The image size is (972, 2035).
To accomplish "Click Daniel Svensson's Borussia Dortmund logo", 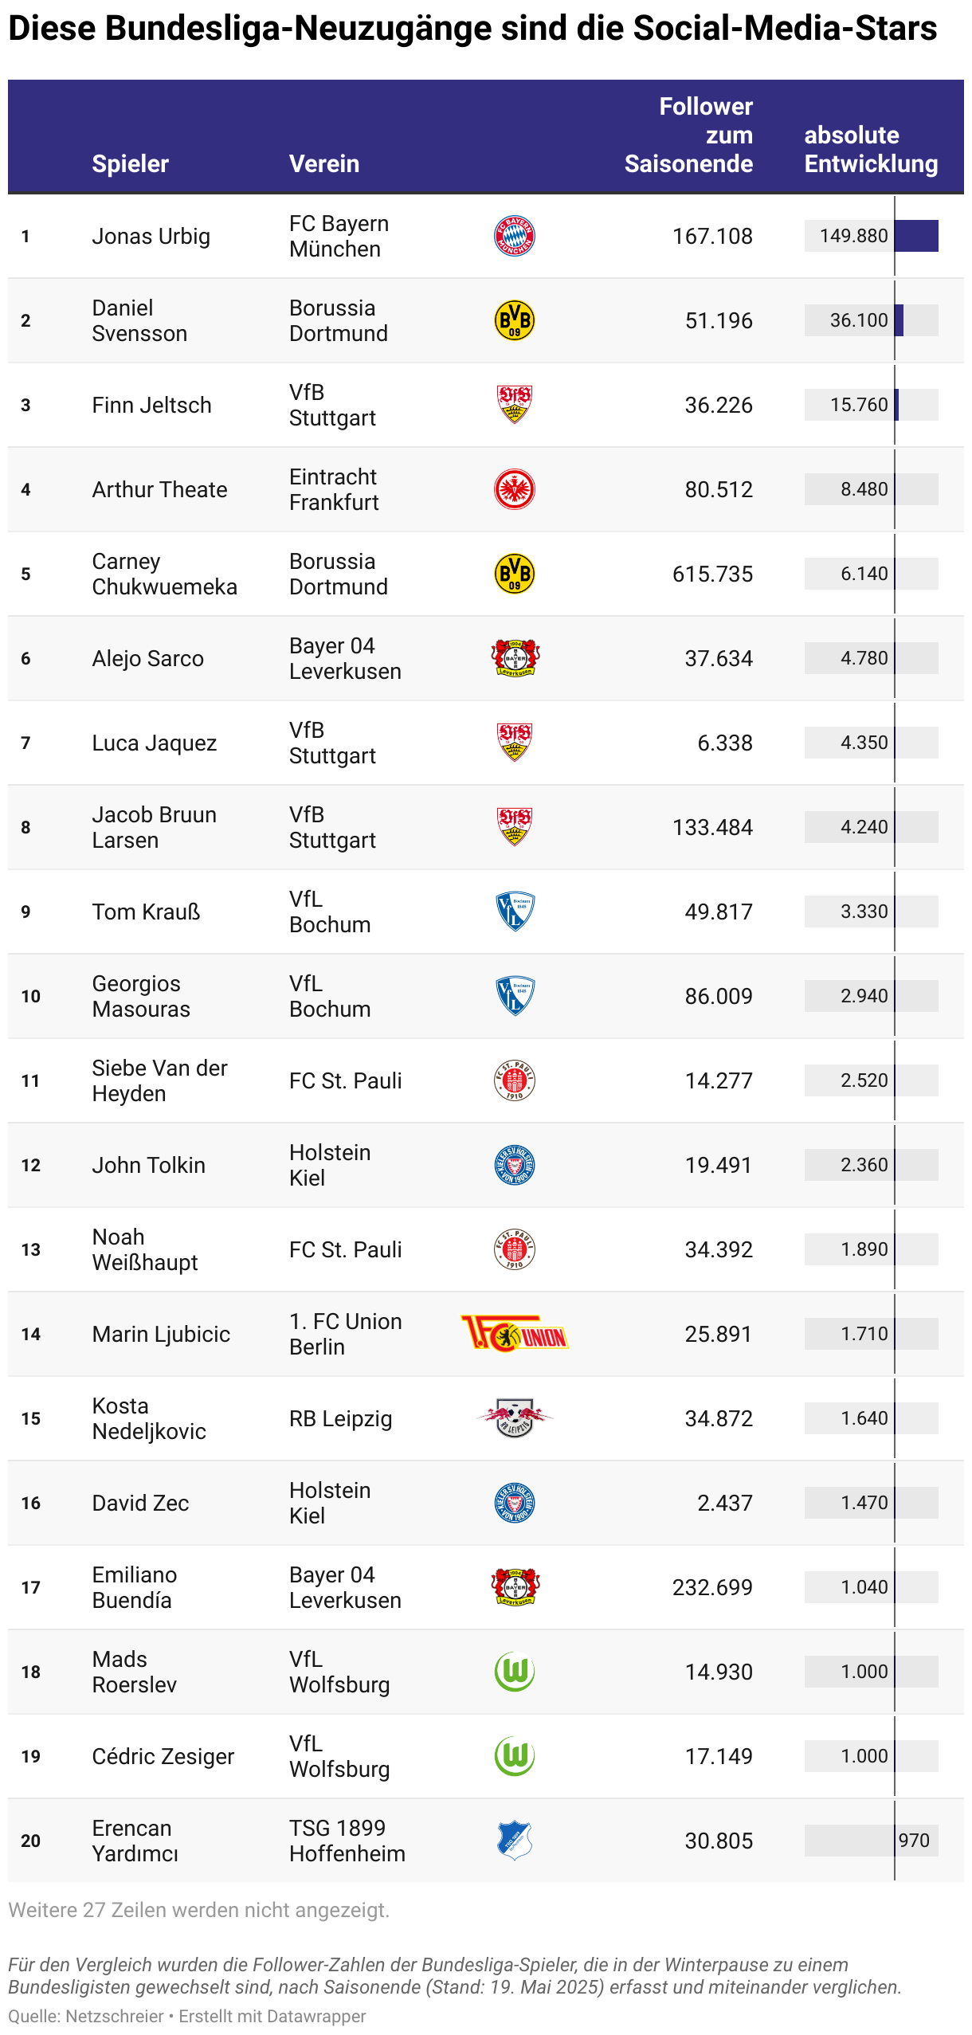I will (515, 321).
